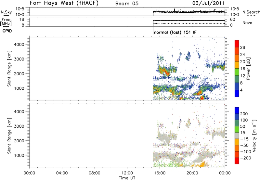Click the '20:00' time axis tick label
This screenshot has width=260, height=180.
(x=192, y=173)
